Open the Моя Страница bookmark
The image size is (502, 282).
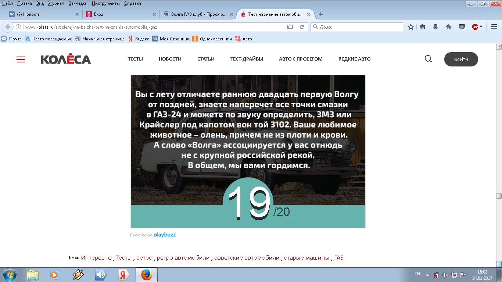pos(171,39)
